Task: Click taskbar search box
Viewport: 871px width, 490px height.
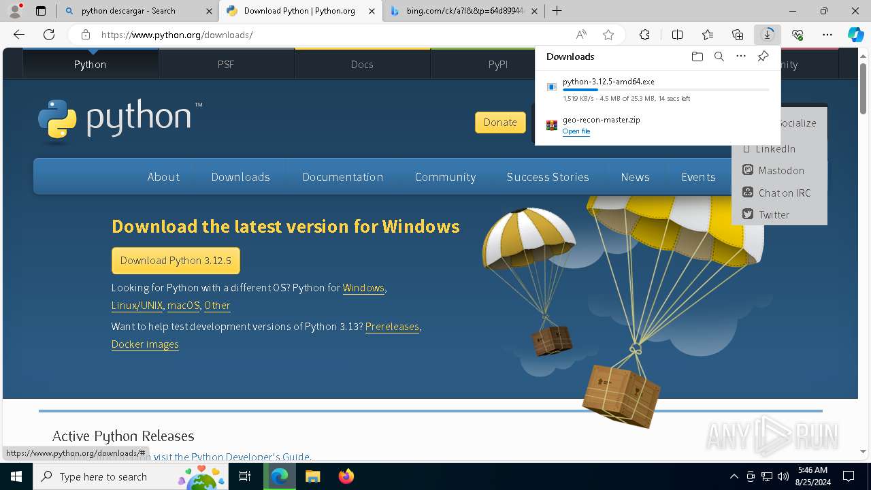Action: [131, 476]
